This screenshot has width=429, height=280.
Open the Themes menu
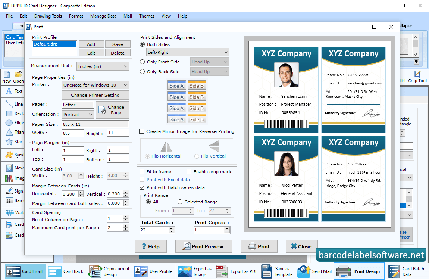(x=147, y=16)
